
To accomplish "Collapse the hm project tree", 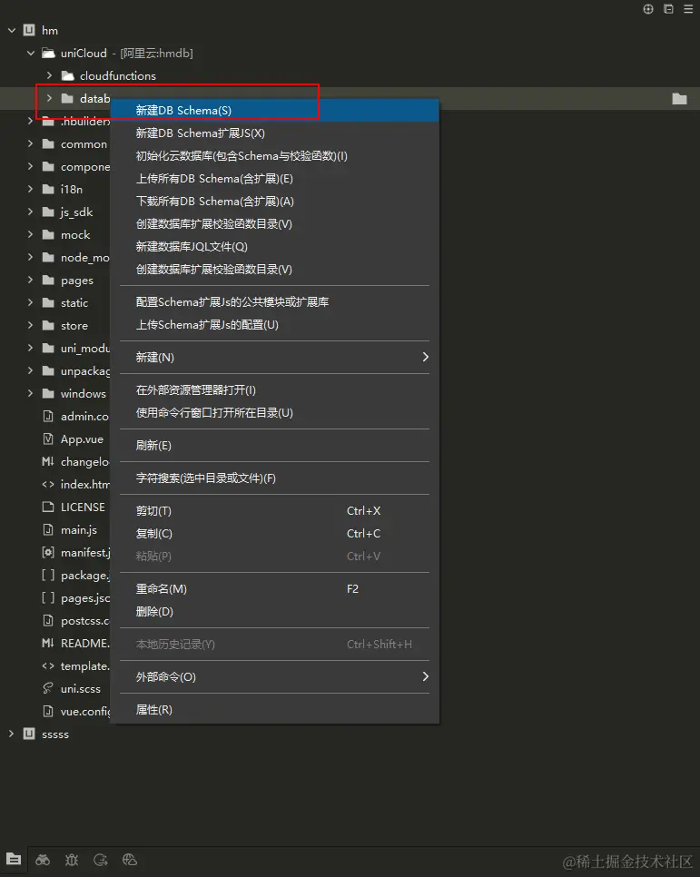I will point(12,30).
